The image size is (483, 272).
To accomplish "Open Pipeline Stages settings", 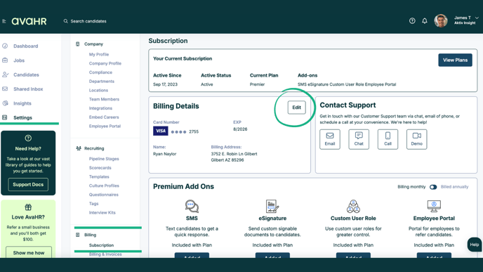I will [x=104, y=159].
